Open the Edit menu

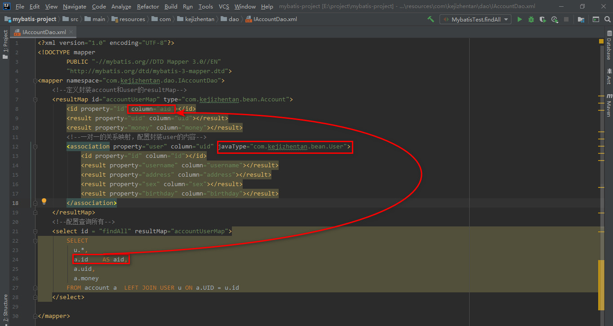tap(35, 6)
